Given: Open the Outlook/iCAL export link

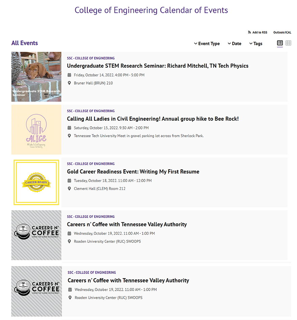Looking at the screenshot, I should (x=282, y=33).
